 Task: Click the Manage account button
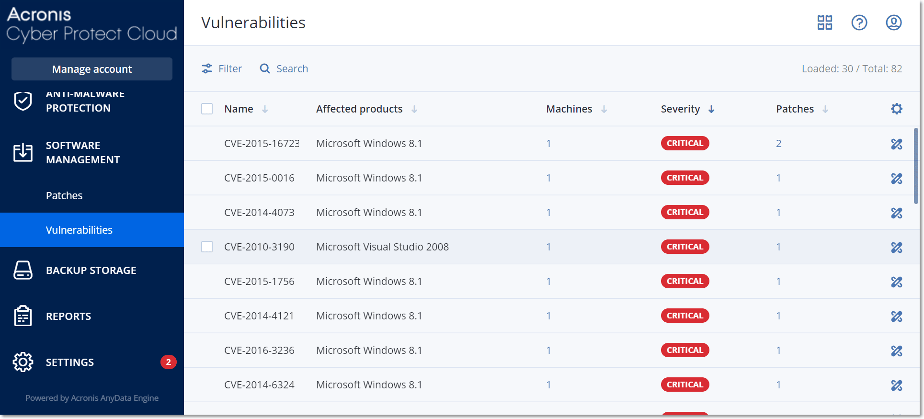click(x=92, y=69)
